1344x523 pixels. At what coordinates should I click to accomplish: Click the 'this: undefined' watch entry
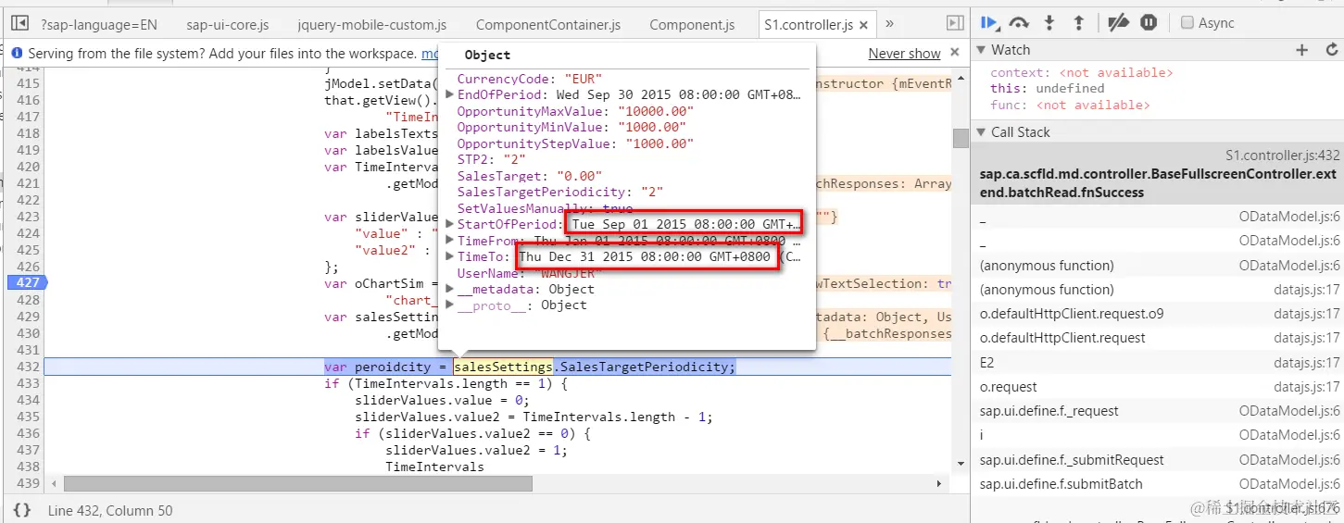point(1047,89)
